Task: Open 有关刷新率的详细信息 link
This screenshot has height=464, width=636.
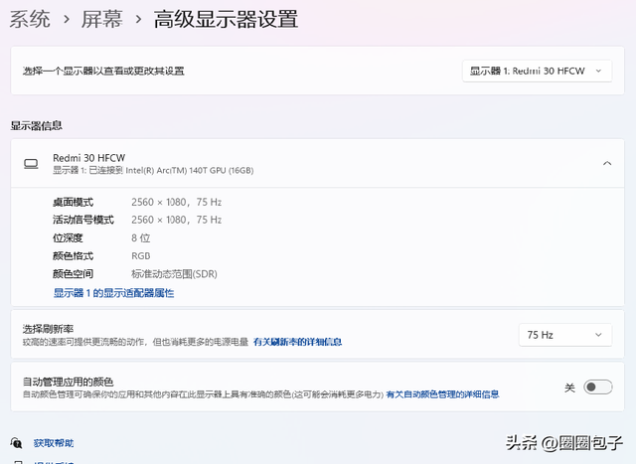Action: [297, 342]
